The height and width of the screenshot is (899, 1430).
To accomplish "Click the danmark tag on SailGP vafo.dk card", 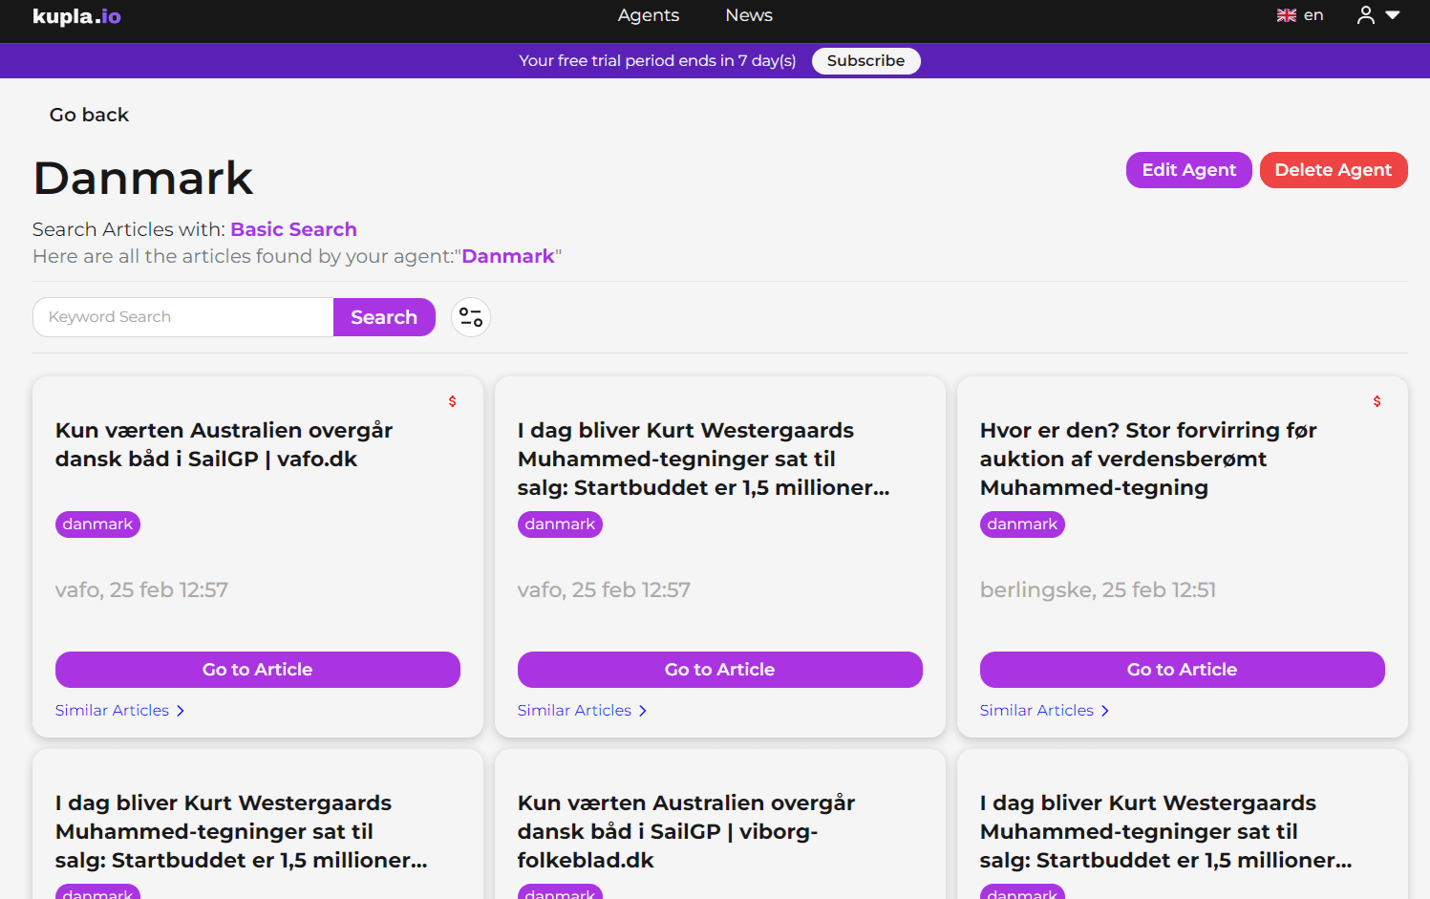I will [97, 524].
